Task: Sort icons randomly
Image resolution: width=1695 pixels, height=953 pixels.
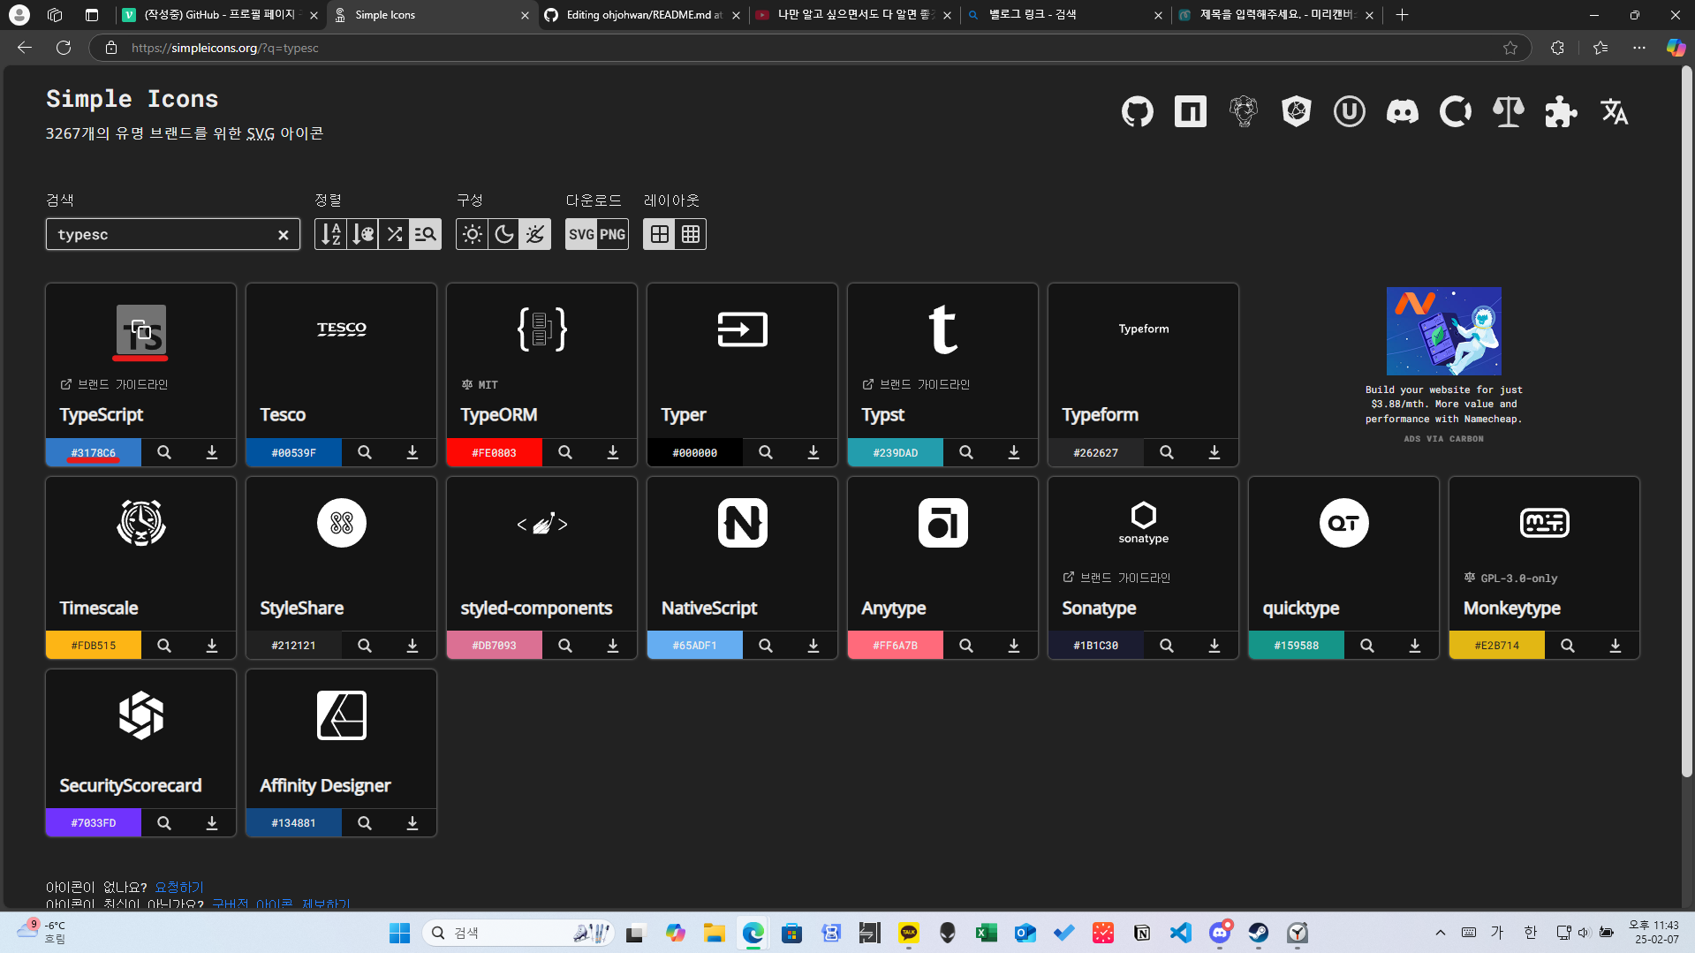Action: (x=394, y=234)
